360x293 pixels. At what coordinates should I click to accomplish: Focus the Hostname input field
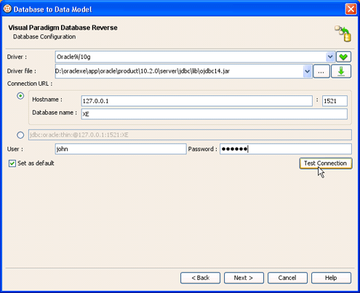point(196,101)
